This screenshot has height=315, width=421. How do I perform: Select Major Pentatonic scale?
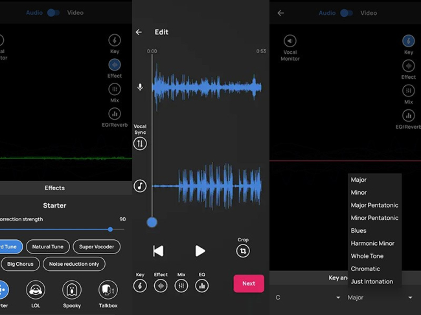pyautogui.click(x=374, y=205)
